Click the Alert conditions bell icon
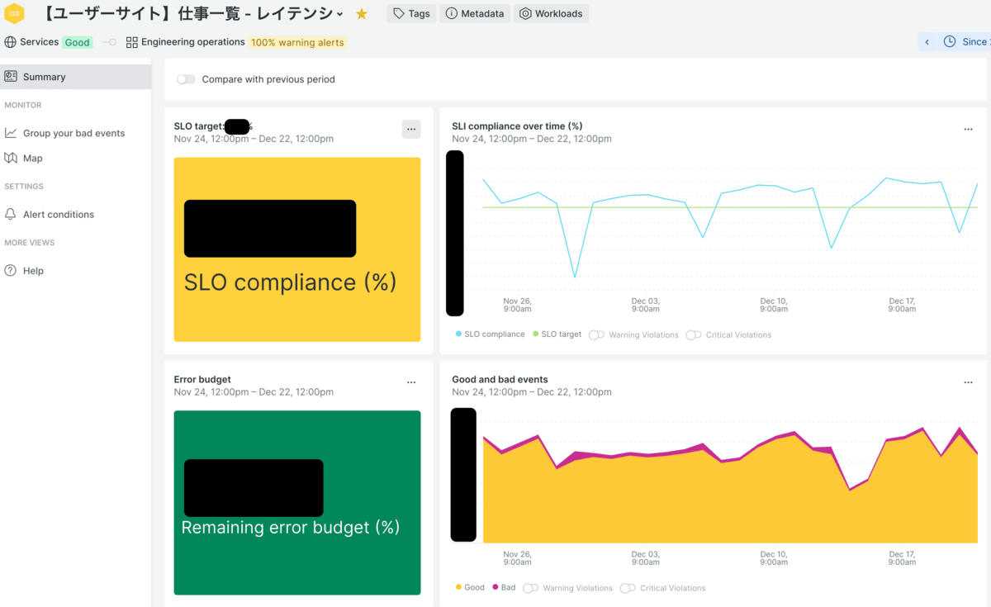Screen dimensions: 991x607 11,214
